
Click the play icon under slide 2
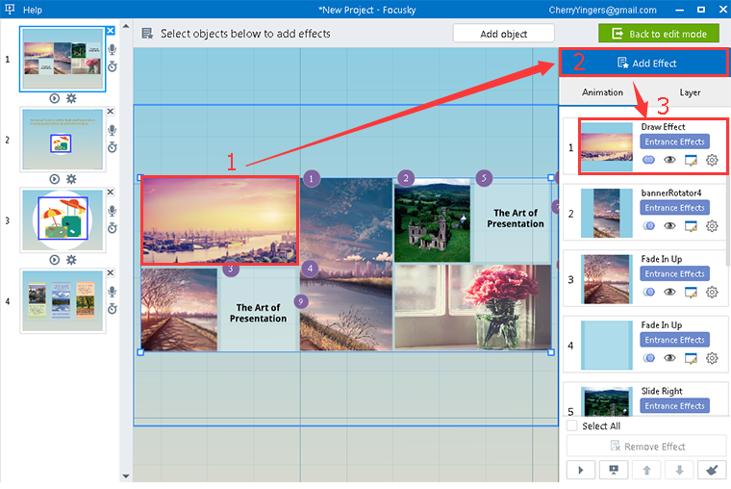pyautogui.click(x=55, y=179)
